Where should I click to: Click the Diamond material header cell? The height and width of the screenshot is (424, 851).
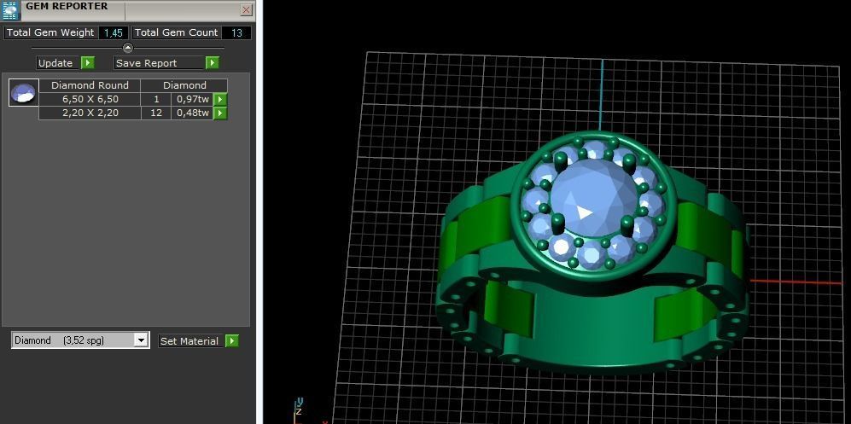[x=184, y=85]
